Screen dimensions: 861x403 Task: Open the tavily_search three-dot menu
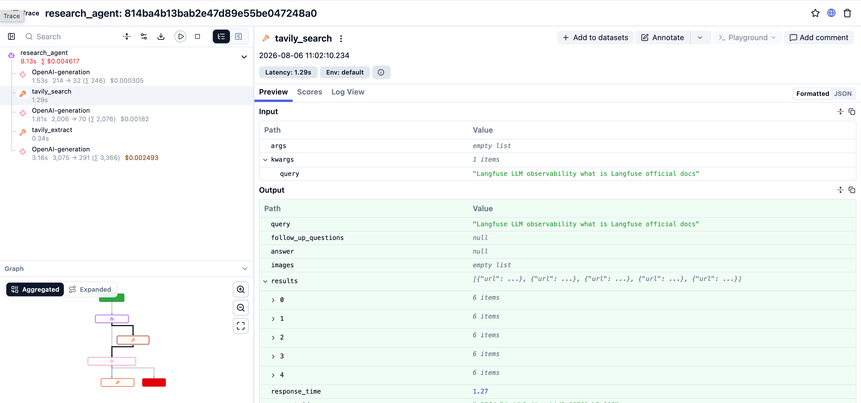coord(341,39)
